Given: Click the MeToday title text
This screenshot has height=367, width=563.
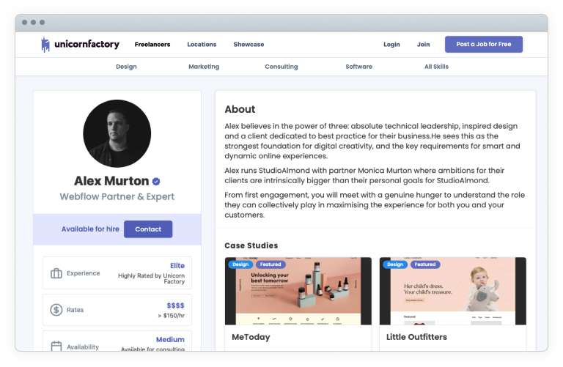Looking at the screenshot, I should [251, 337].
